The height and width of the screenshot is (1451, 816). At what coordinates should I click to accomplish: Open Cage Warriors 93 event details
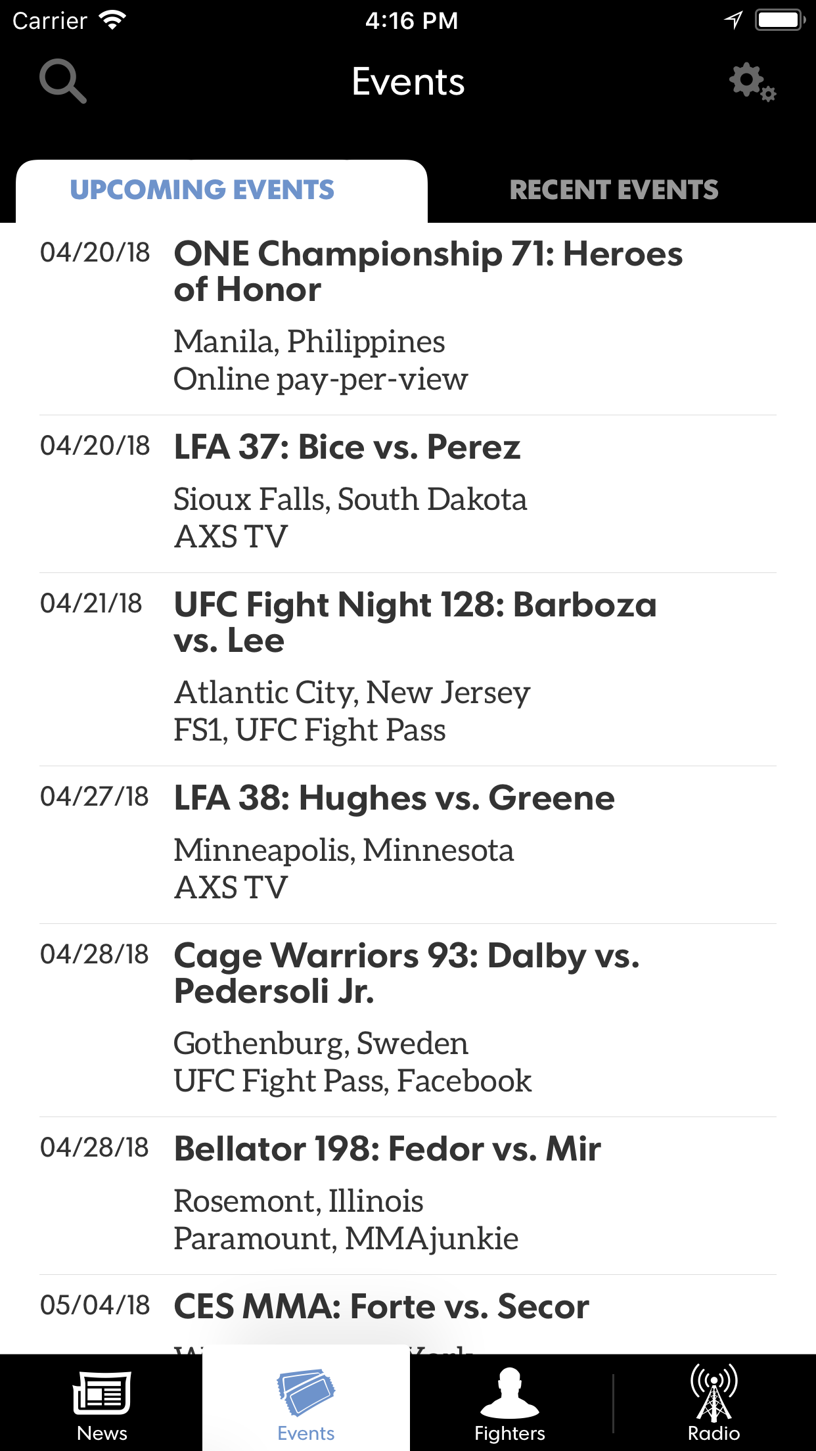[x=407, y=973]
